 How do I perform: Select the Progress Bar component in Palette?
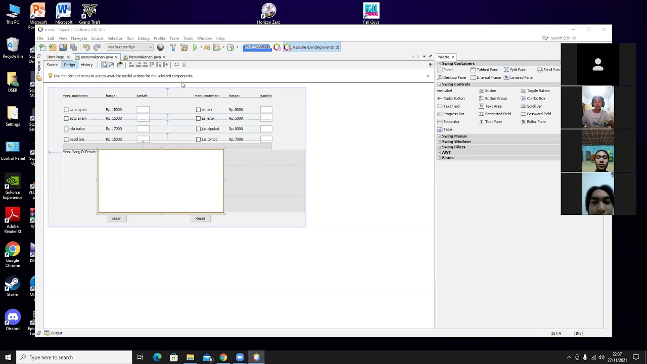(450, 114)
